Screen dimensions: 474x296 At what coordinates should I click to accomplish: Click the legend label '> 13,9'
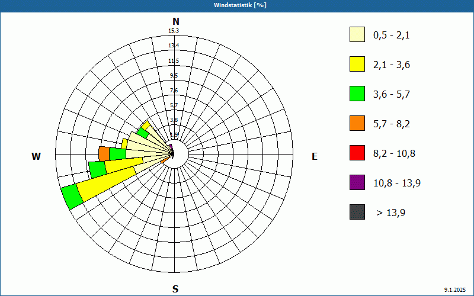[x=391, y=213]
